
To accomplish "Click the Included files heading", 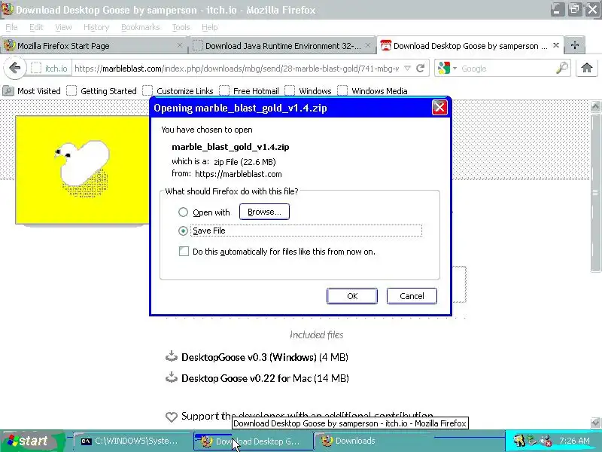I will 316,334.
